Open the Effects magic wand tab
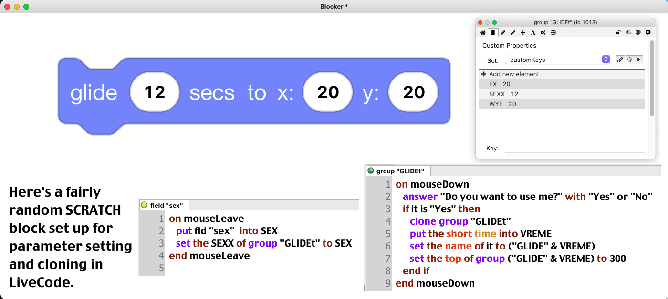The width and height of the screenshot is (668, 299). pyautogui.click(x=513, y=32)
